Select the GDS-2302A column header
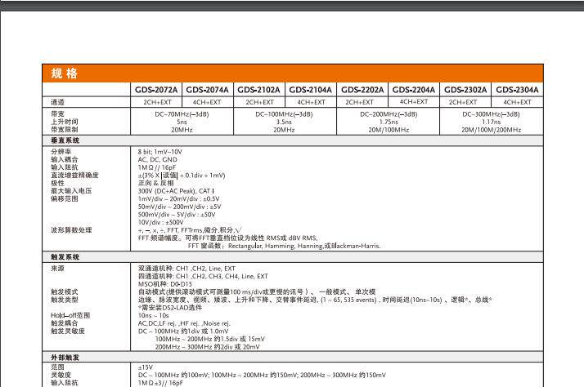 (x=465, y=90)
